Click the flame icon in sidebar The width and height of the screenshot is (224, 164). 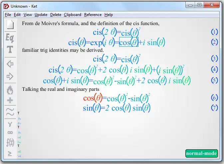coord(10,90)
